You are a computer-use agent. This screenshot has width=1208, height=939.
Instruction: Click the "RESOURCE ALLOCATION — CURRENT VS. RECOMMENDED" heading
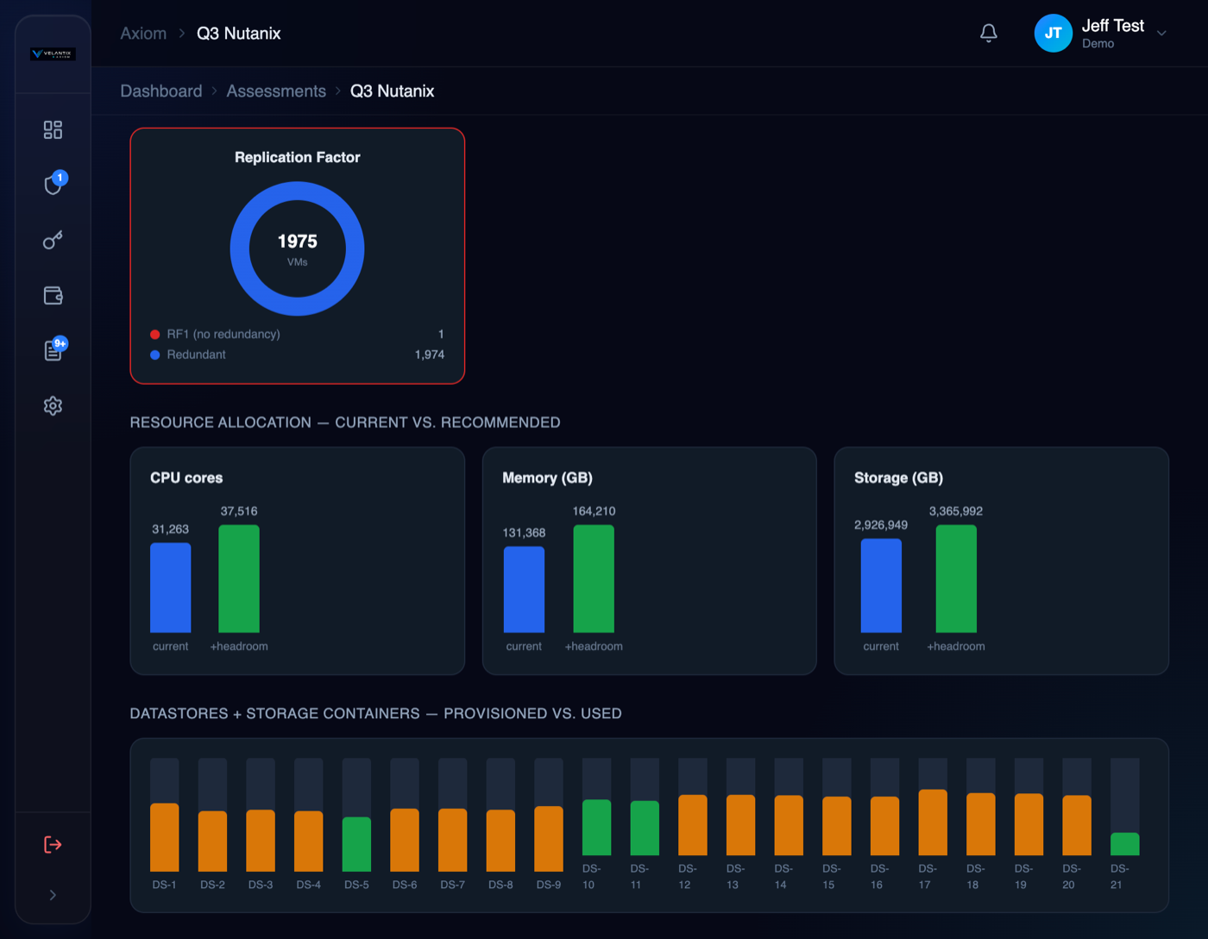click(x=345, y=422)
